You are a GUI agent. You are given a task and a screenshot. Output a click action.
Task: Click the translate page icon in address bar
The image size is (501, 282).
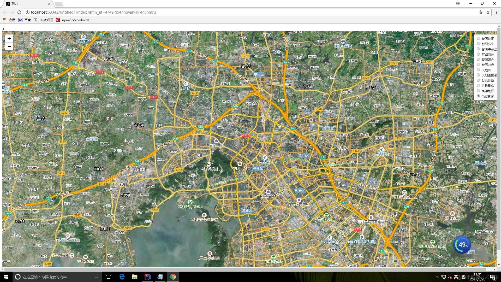(x=481, y=12)
